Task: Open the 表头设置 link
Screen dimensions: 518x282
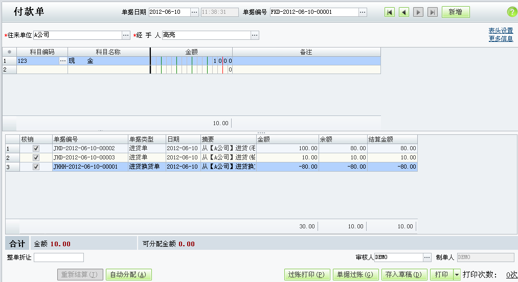Action: 501,30
